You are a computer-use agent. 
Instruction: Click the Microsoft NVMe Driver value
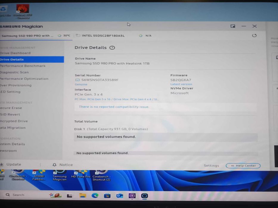coord(179,93)
